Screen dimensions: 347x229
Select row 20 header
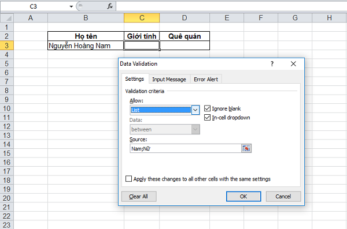(6, 198)
